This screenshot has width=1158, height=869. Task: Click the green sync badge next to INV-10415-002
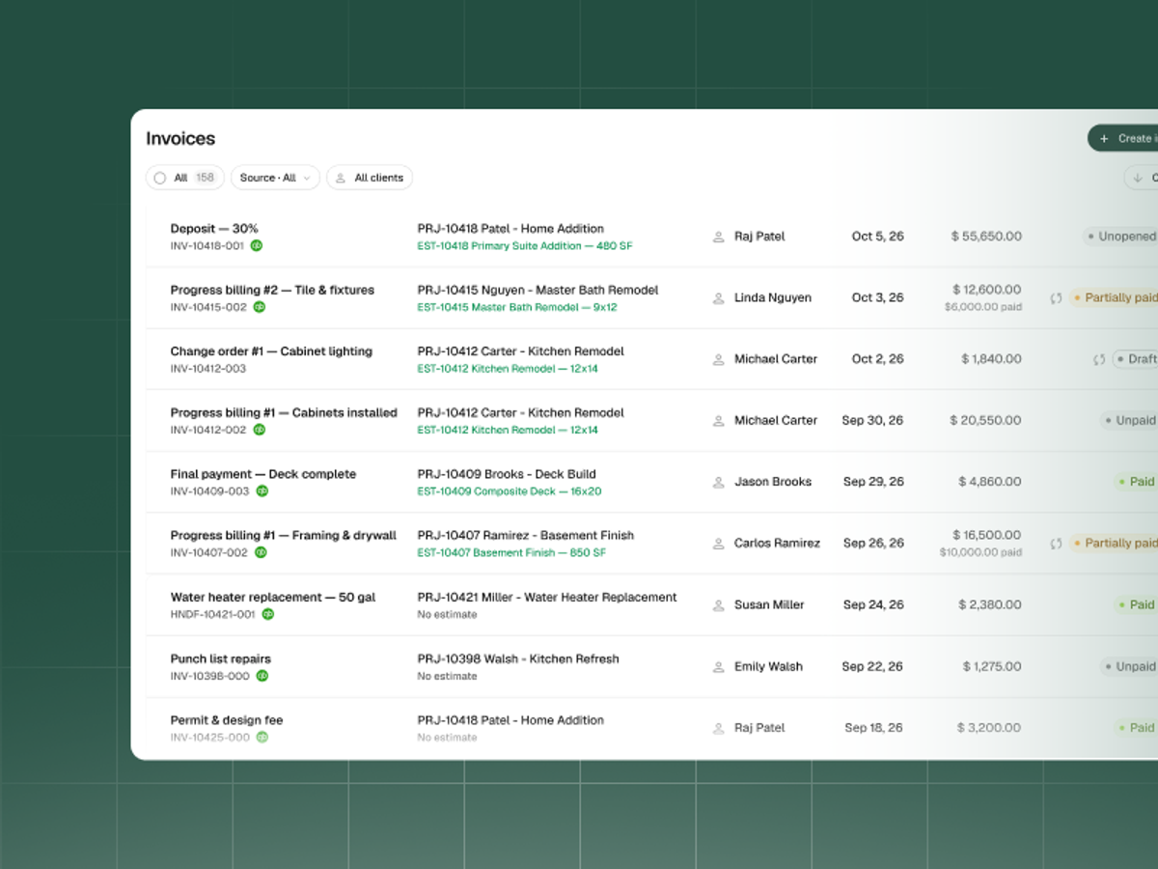coord(260,307)
